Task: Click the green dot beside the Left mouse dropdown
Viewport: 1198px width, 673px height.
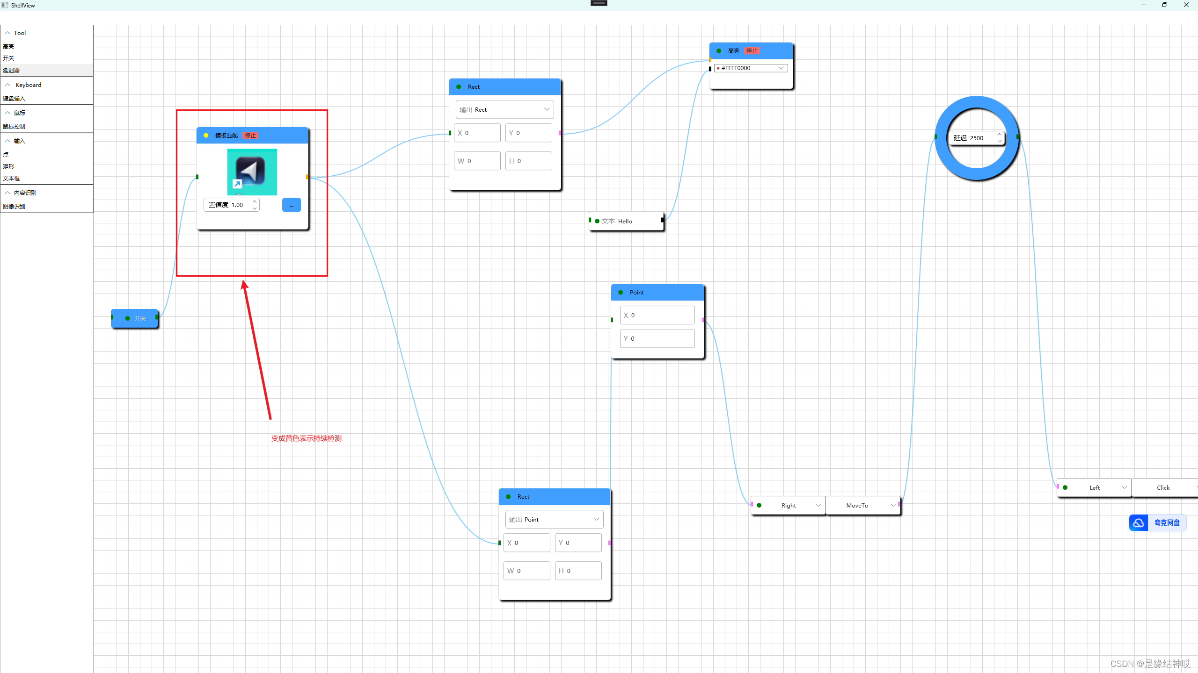Action: 1065,487
